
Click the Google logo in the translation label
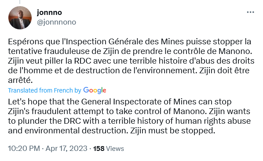click(95, 90)
